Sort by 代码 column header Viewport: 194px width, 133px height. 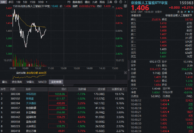13,89
